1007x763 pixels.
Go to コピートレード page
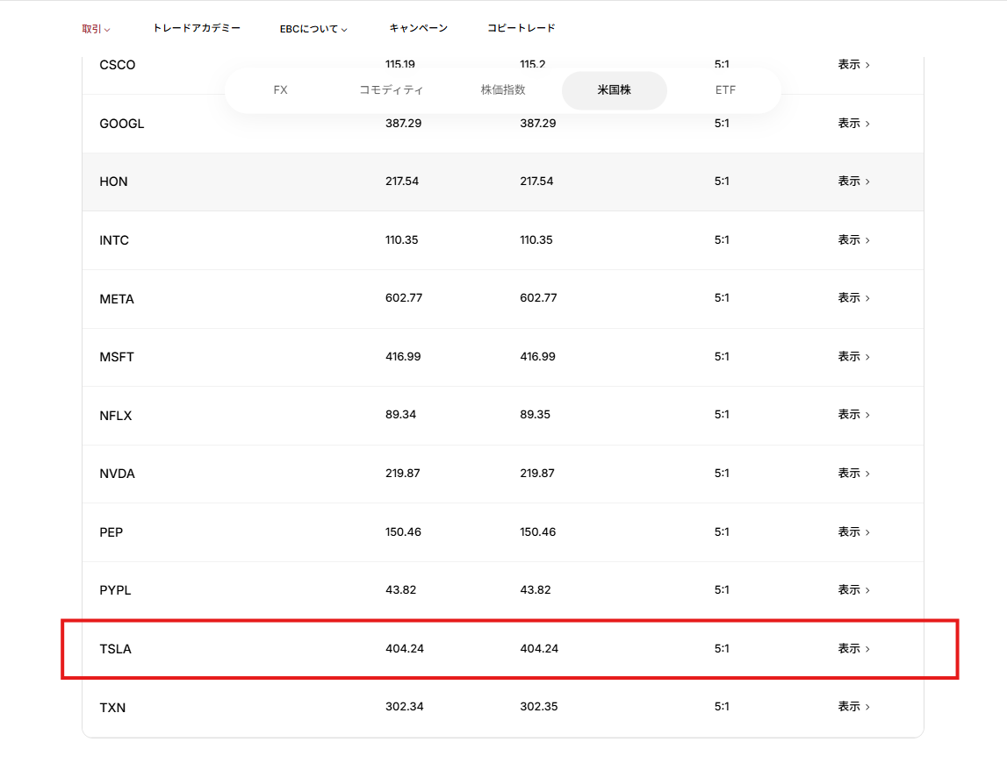point(521,28)
